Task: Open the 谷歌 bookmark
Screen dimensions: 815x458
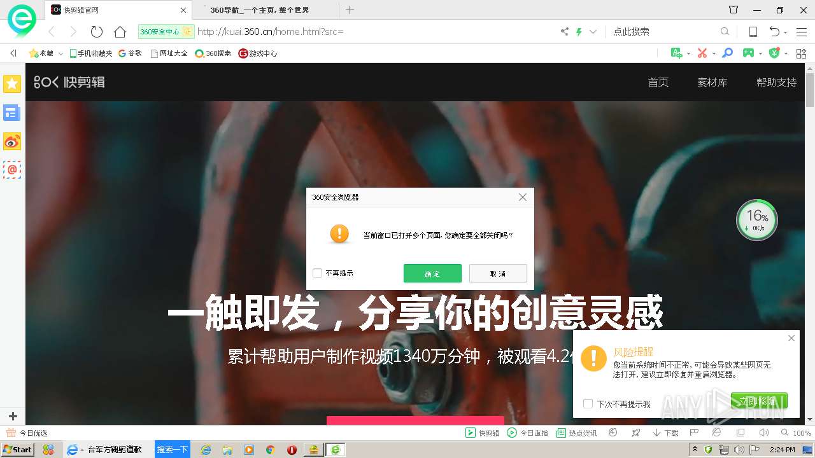Action: 130,53
